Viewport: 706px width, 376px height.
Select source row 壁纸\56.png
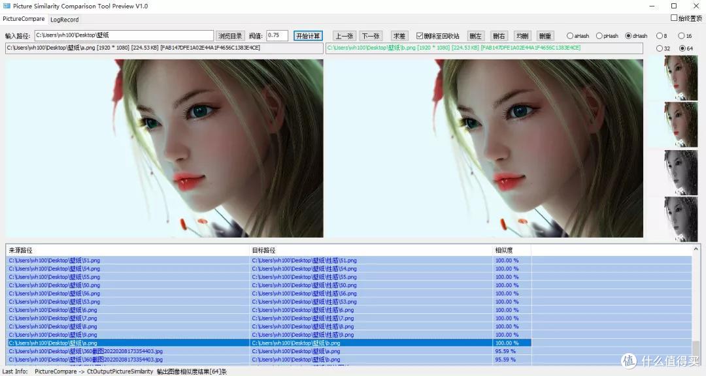tap(128, 293)
